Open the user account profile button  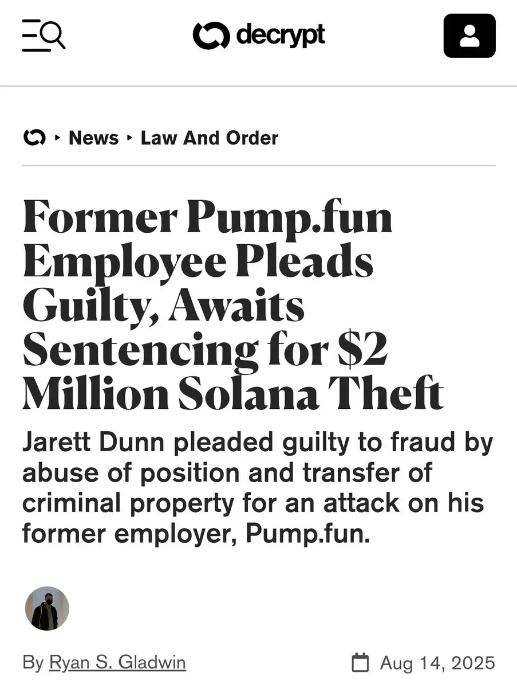tap(469, 36)
